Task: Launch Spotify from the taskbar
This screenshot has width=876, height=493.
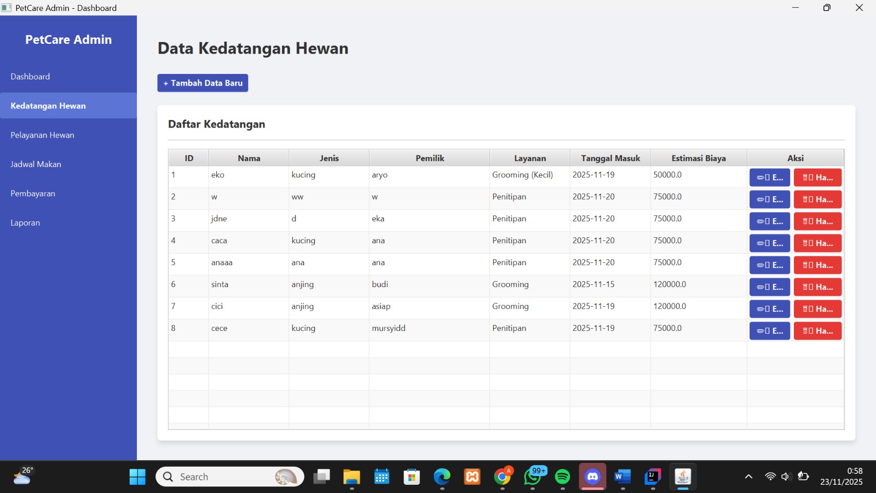Action: coord(562,477)
